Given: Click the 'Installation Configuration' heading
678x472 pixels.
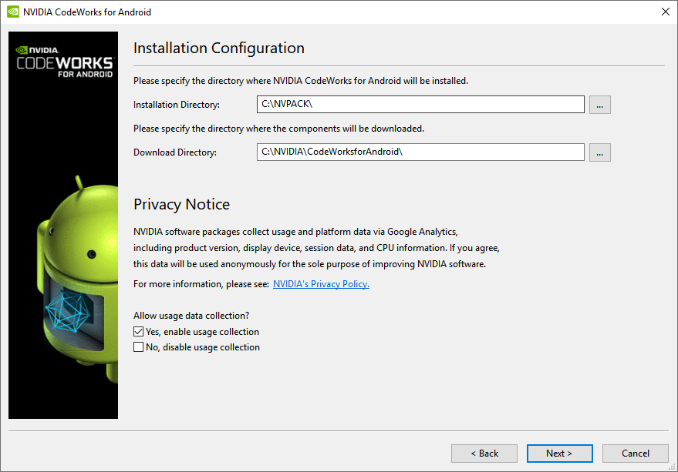Looking at the screenshot, I should 219,48.
